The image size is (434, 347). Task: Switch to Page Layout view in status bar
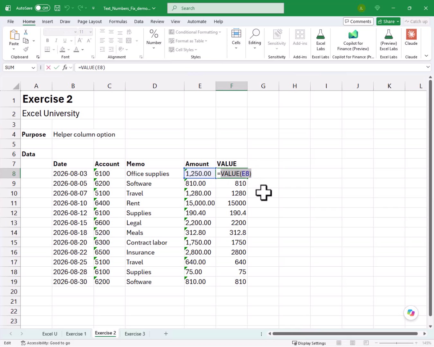click(353, 343)
